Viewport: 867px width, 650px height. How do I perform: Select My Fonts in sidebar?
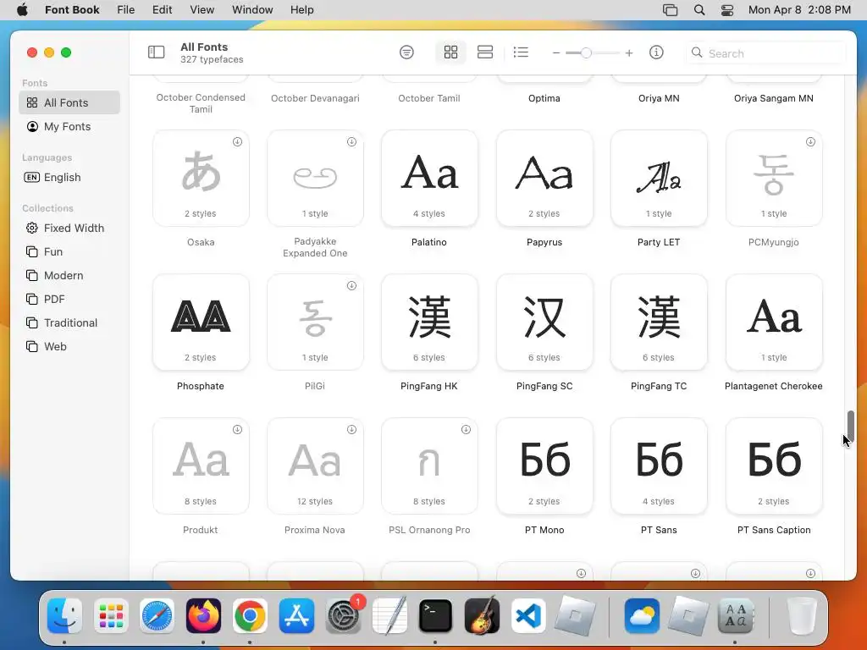(x=69, y=127)
